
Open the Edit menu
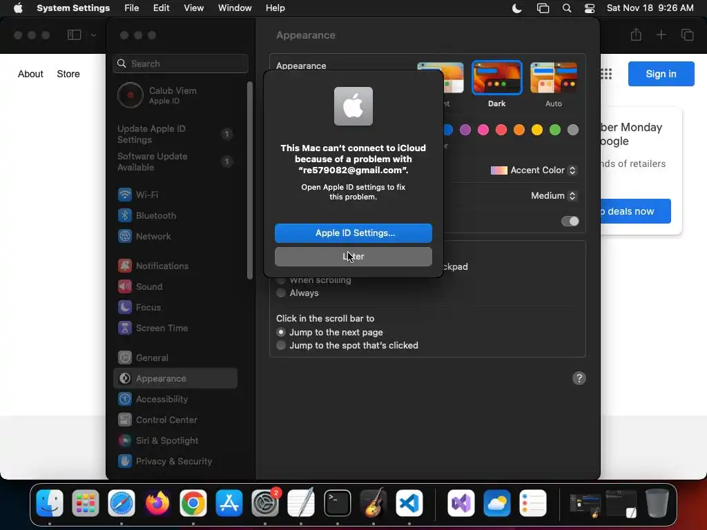pyautogui.click(x=161, y=8)
